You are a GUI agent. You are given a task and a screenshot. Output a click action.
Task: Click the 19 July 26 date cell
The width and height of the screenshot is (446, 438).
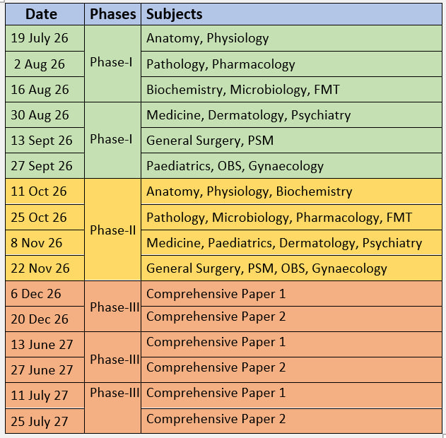coord(45,38)
